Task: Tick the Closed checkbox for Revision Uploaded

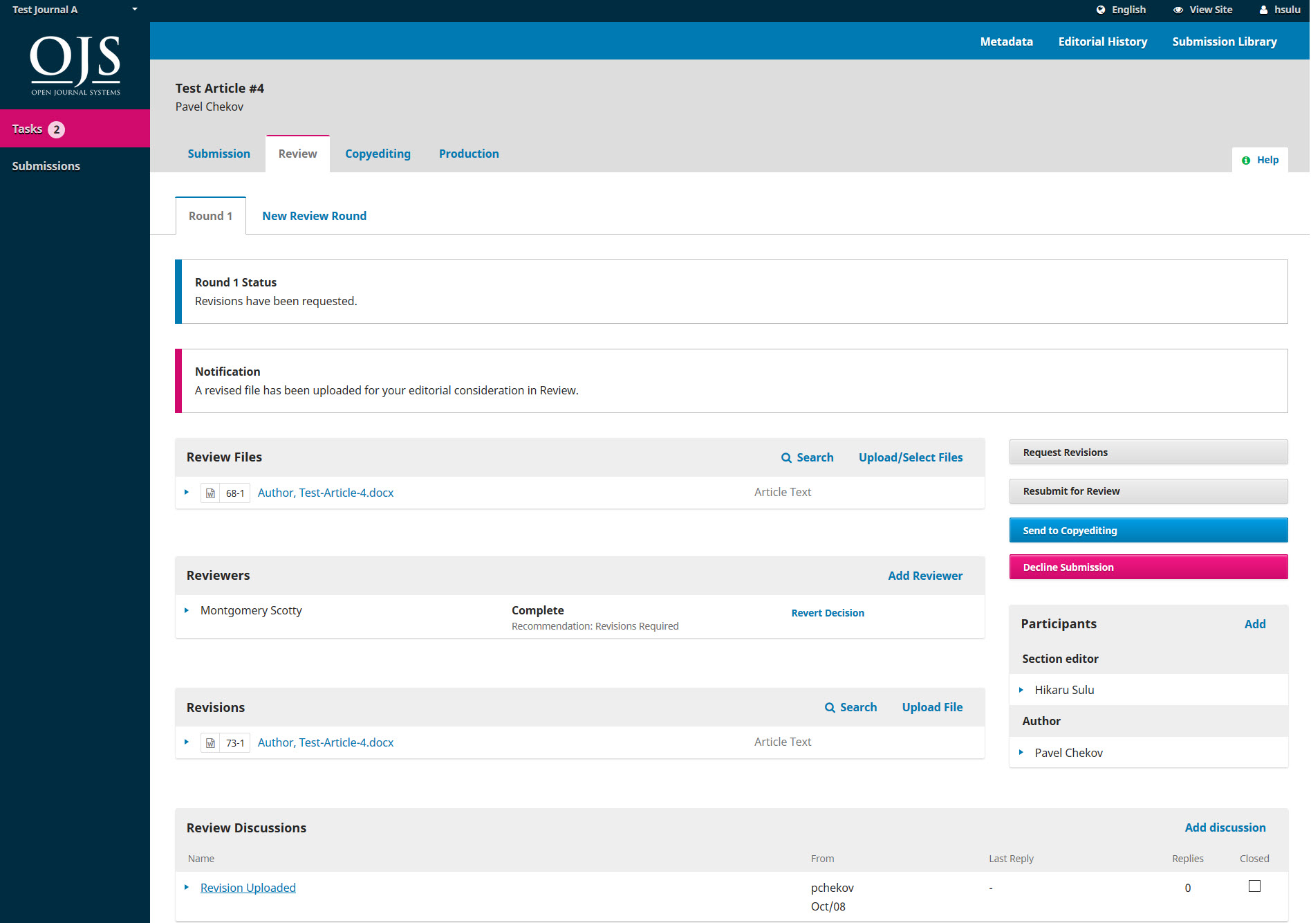Action: pos(1254,886)
